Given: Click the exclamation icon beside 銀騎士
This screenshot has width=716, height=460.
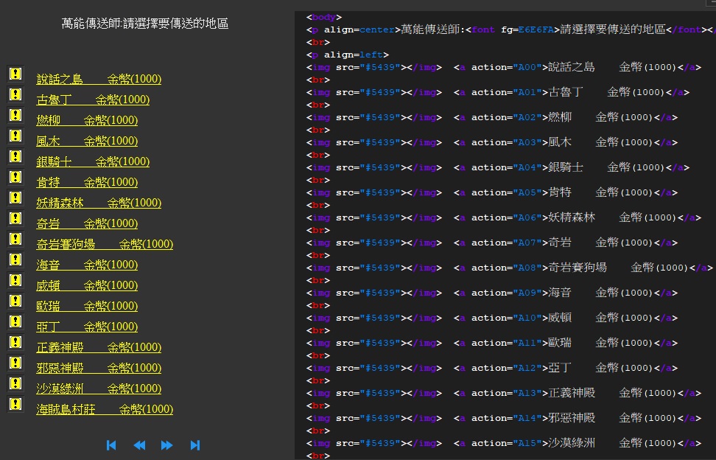Looking at the screenshot, I should [x=15, y=156].
